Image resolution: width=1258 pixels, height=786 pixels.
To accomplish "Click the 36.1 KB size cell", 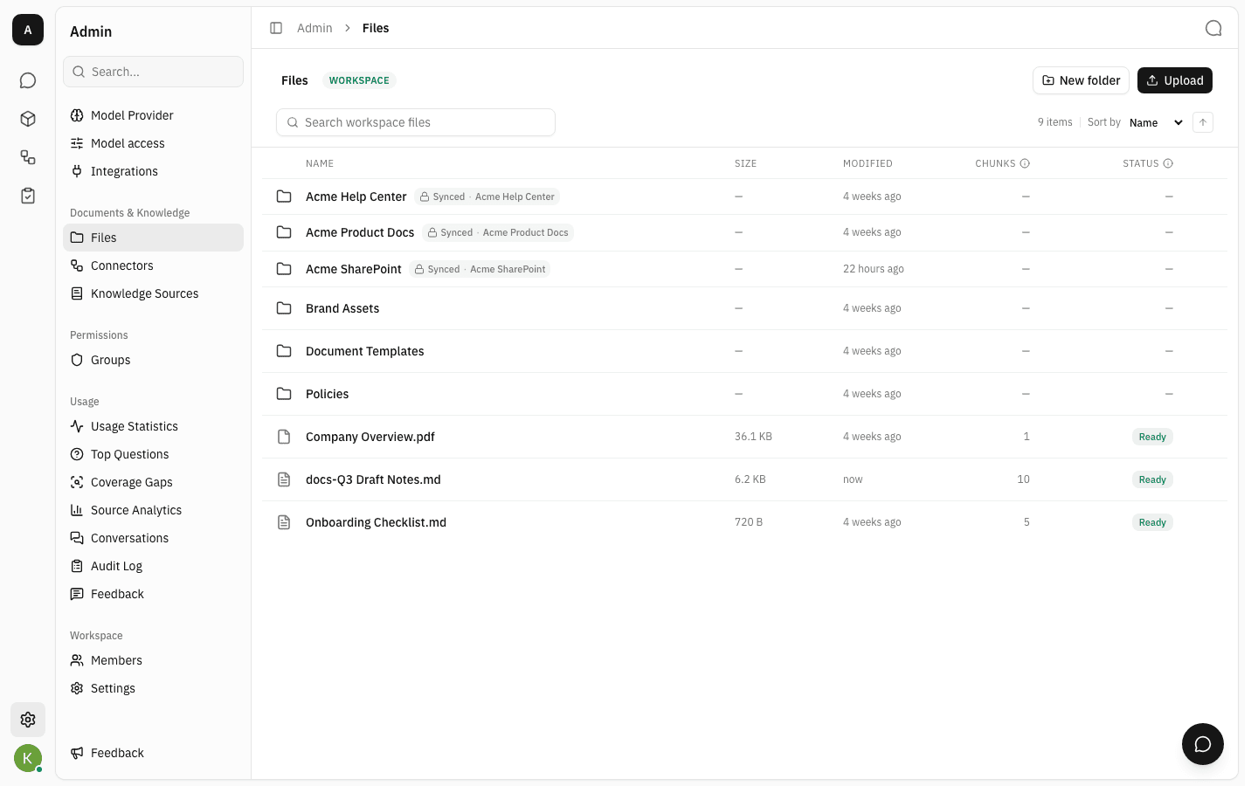I will [x=753, y=437].
